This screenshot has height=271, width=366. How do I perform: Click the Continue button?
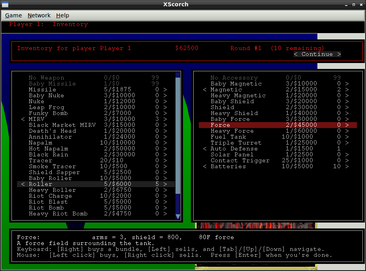click(317, 54)
